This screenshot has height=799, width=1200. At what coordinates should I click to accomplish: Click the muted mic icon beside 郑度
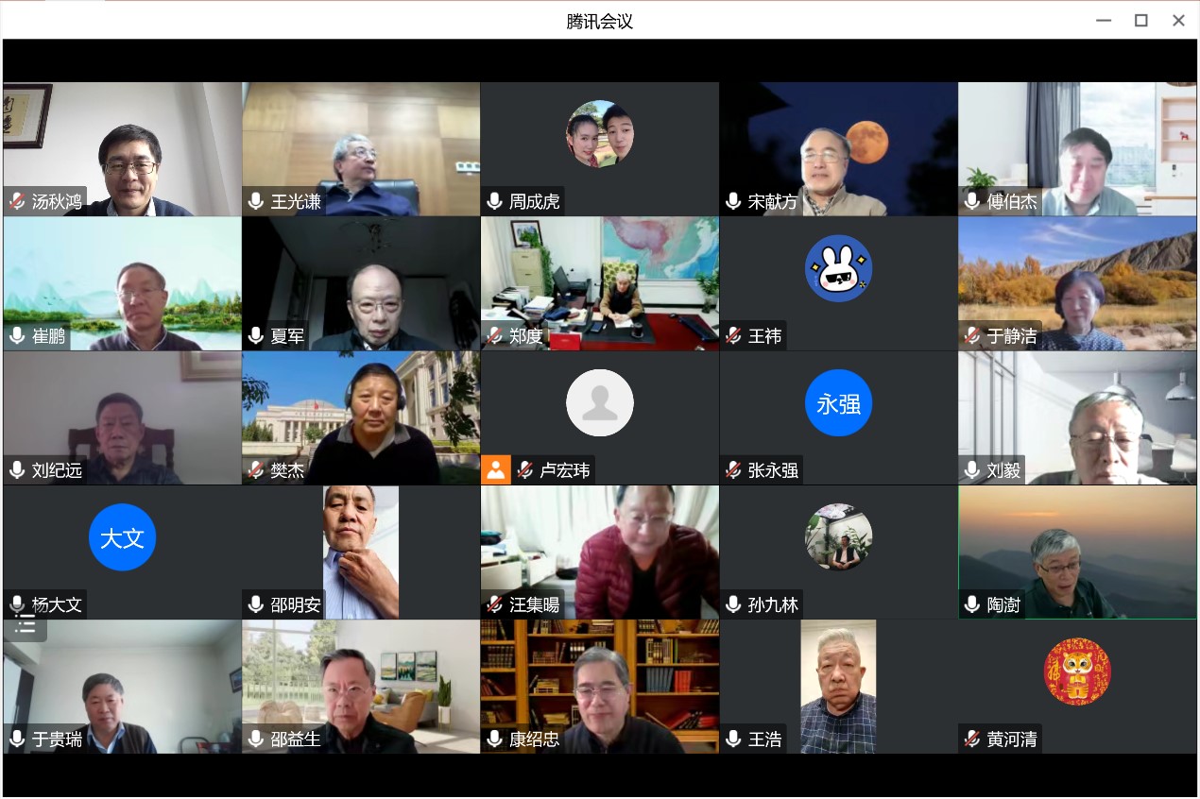coord(494,335)
